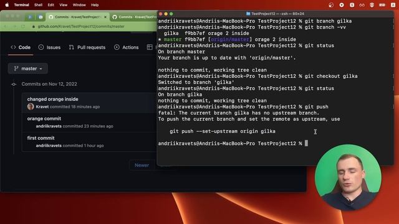The image size is (399, 224).
Task: Close the active Commits browser tab
Action: tap(105, 17)
